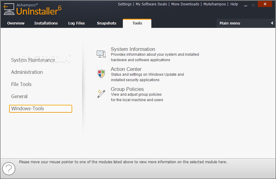Select the Snapshots tab

coord(107,23)
